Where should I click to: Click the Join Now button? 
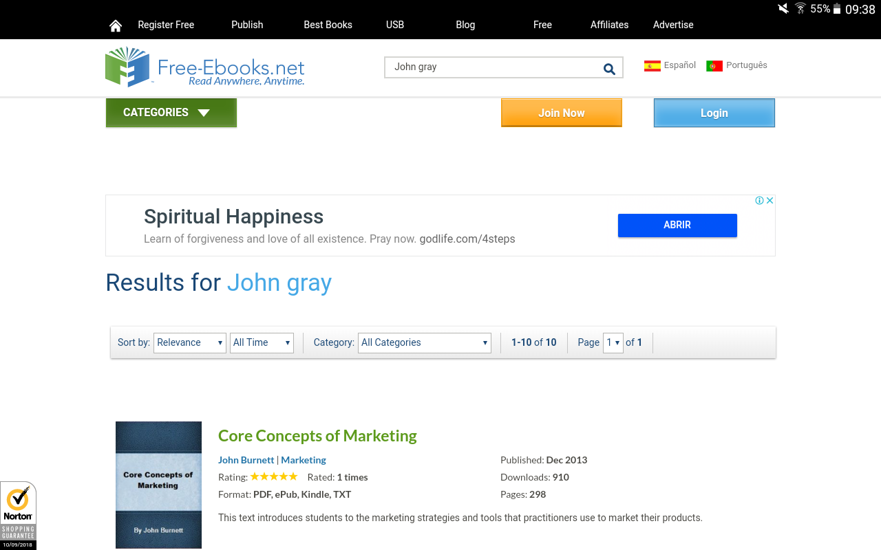coord(561,113)
